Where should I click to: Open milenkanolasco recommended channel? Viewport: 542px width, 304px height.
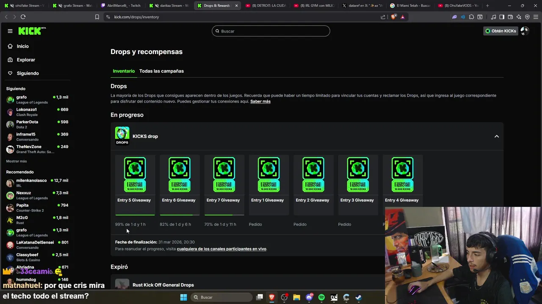pyautogui.click(x=37, y=183)
